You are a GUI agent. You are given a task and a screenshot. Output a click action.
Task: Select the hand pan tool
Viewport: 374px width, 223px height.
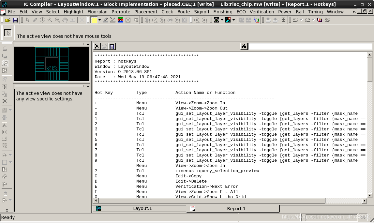click(x=65, y=20)
